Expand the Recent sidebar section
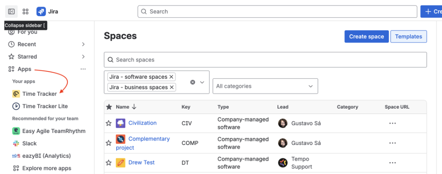This screenshot has width=442, height=174. pos(83,44)
